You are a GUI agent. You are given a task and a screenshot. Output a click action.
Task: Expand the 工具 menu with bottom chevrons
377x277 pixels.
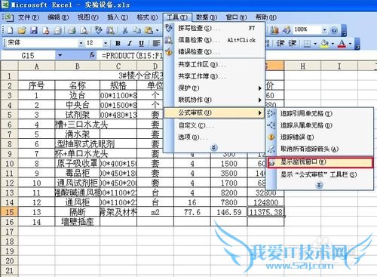214,147
